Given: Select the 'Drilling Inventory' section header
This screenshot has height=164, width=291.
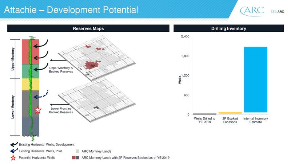Looking at the screenshot, I should [229, 28].
